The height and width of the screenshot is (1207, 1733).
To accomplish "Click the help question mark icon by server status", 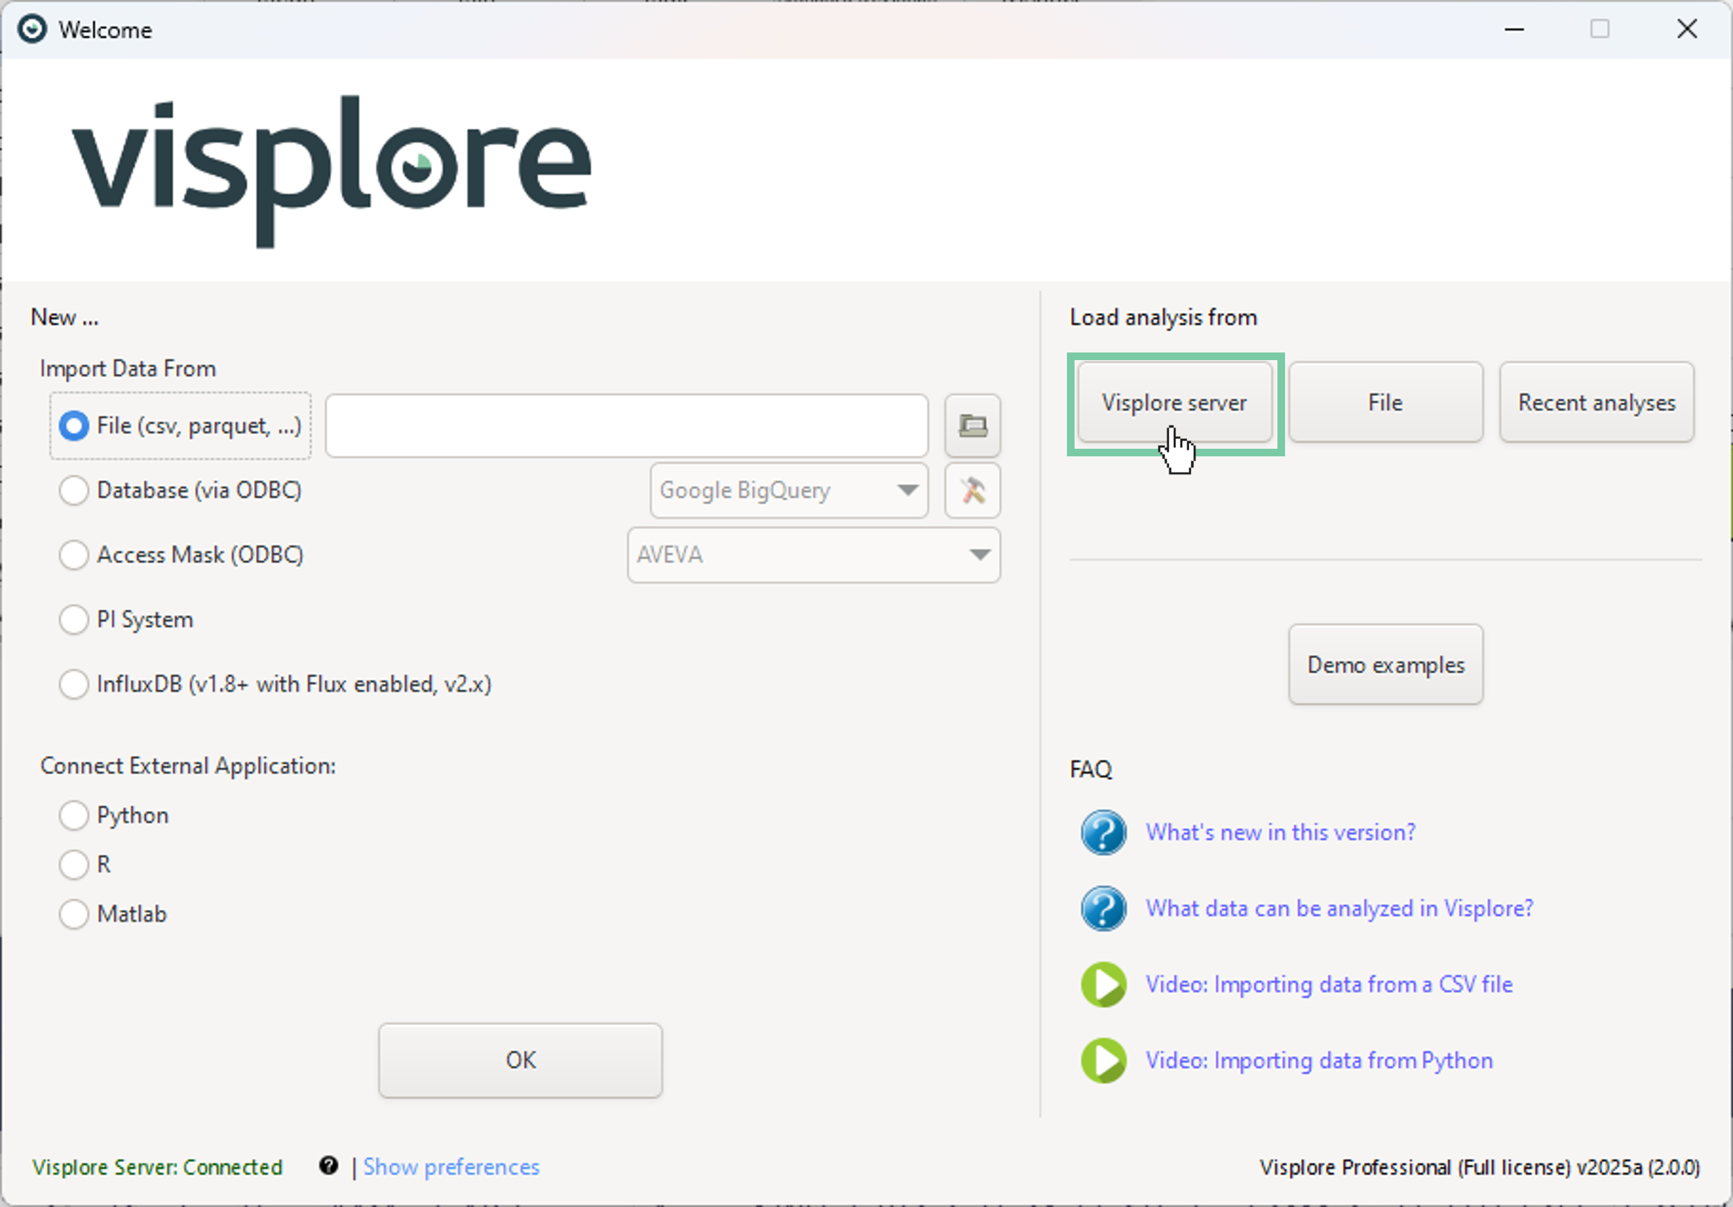I will tap(328, 1165).
